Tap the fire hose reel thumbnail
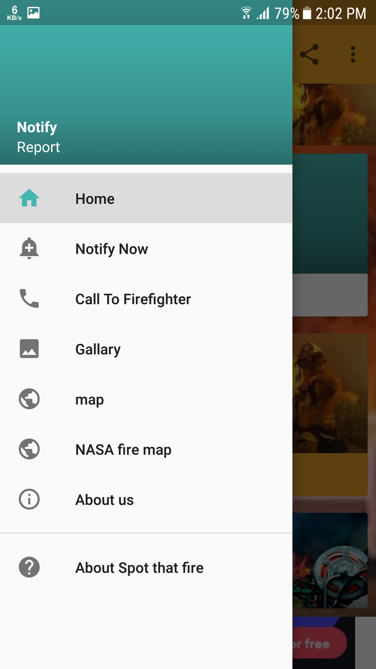The height and width of the screenshot is (669, 376). point(330,561)
